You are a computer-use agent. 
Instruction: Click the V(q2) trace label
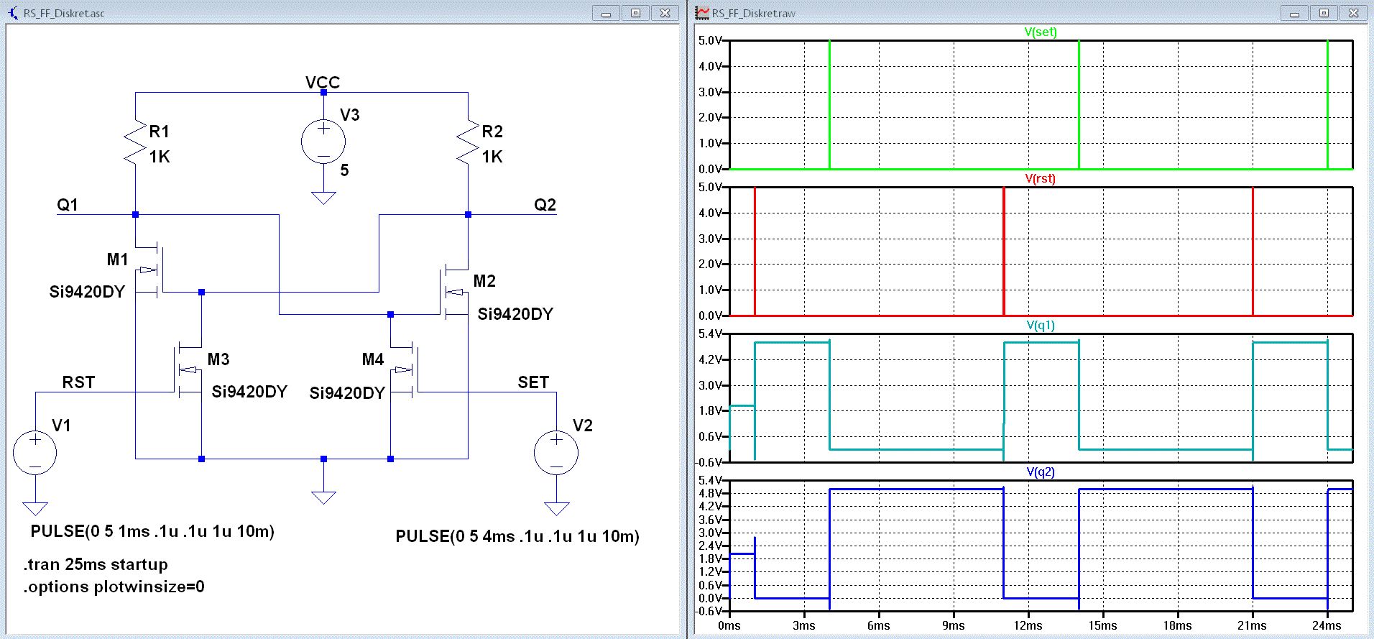(1041, 472)
